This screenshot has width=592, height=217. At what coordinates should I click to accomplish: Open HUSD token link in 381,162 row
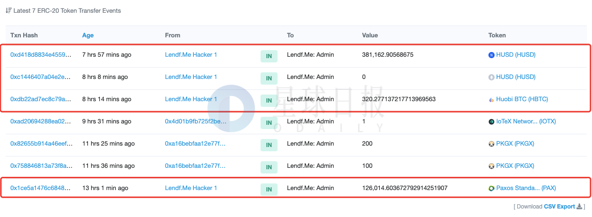(x=516, y=55)
